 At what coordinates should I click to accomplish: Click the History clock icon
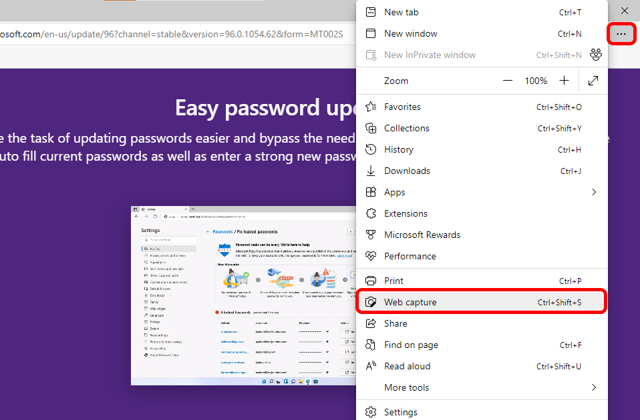click(x=371, y=149)
